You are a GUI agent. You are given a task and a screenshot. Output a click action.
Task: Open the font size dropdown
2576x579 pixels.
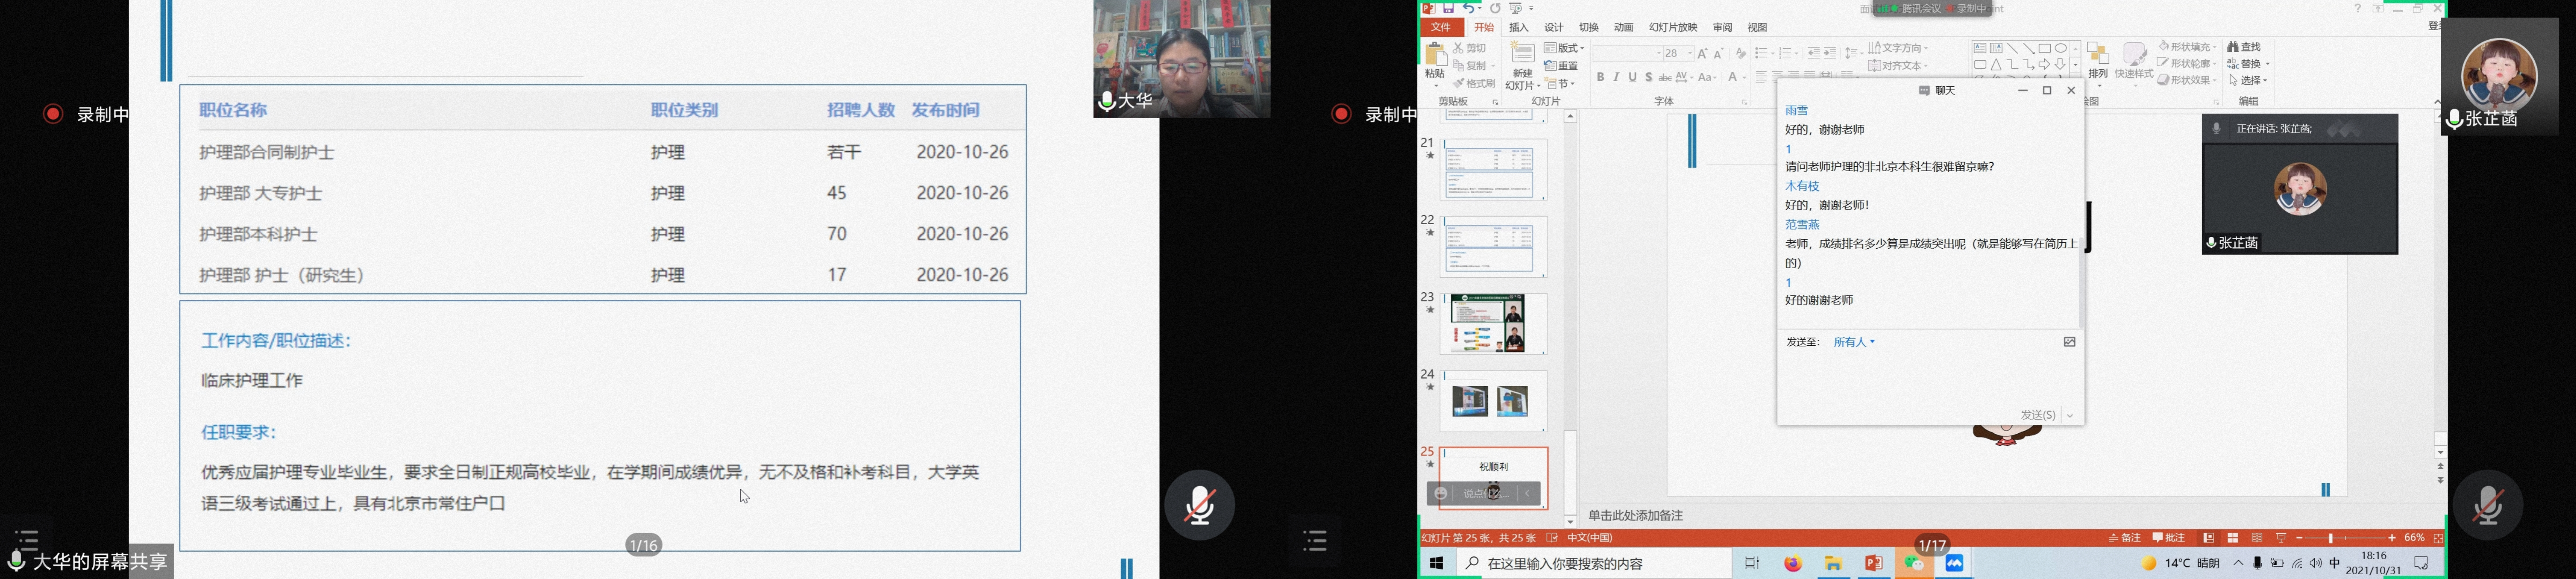click(x=1690, y=53)
